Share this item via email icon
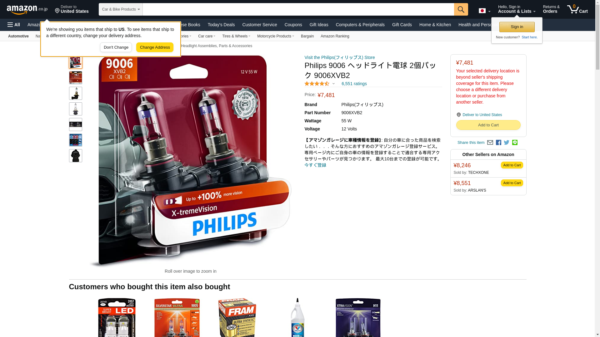600x337 pixels. point(490,143)
